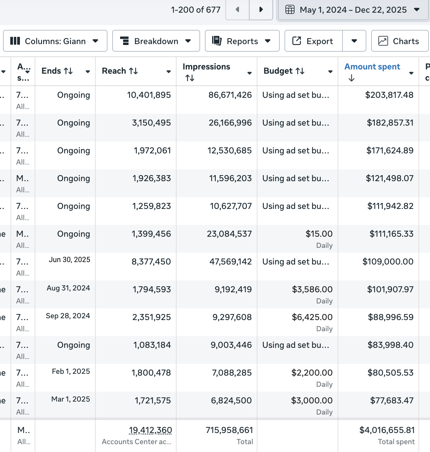The image size is (430, 452).
Task: Sort by Impressions column arrows icon
Action: [190, 78]
